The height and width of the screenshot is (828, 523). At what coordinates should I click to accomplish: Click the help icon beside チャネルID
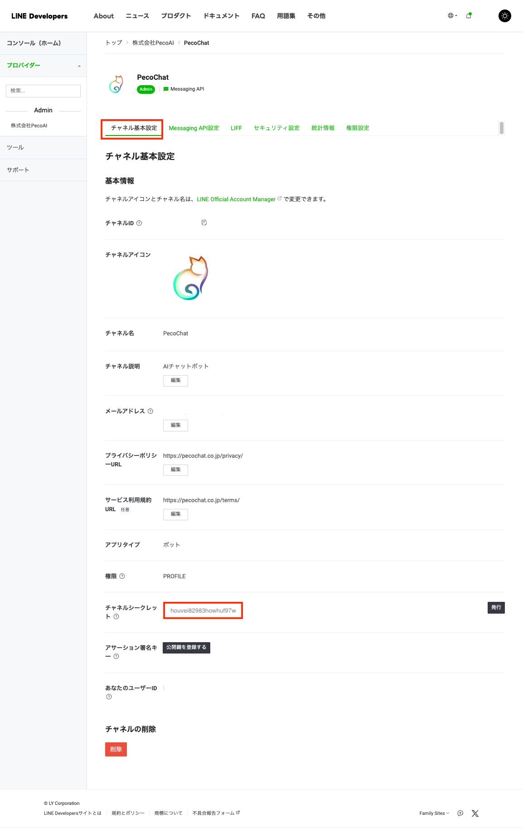pos(139,223)
